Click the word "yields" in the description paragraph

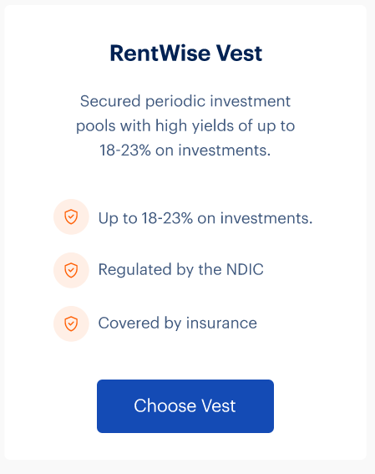pos(213,125)
